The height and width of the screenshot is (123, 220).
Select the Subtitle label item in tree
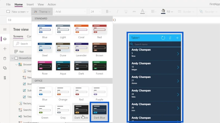[27, 90]
